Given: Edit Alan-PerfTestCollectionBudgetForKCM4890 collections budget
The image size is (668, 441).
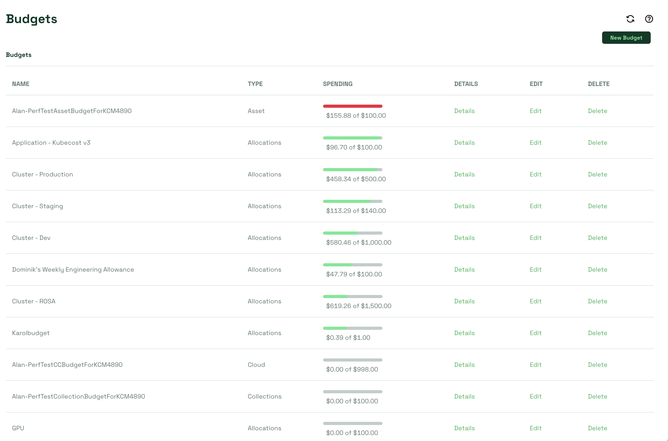Looking at the screenshot, I should pyautogui.click(x=535, y=396).
